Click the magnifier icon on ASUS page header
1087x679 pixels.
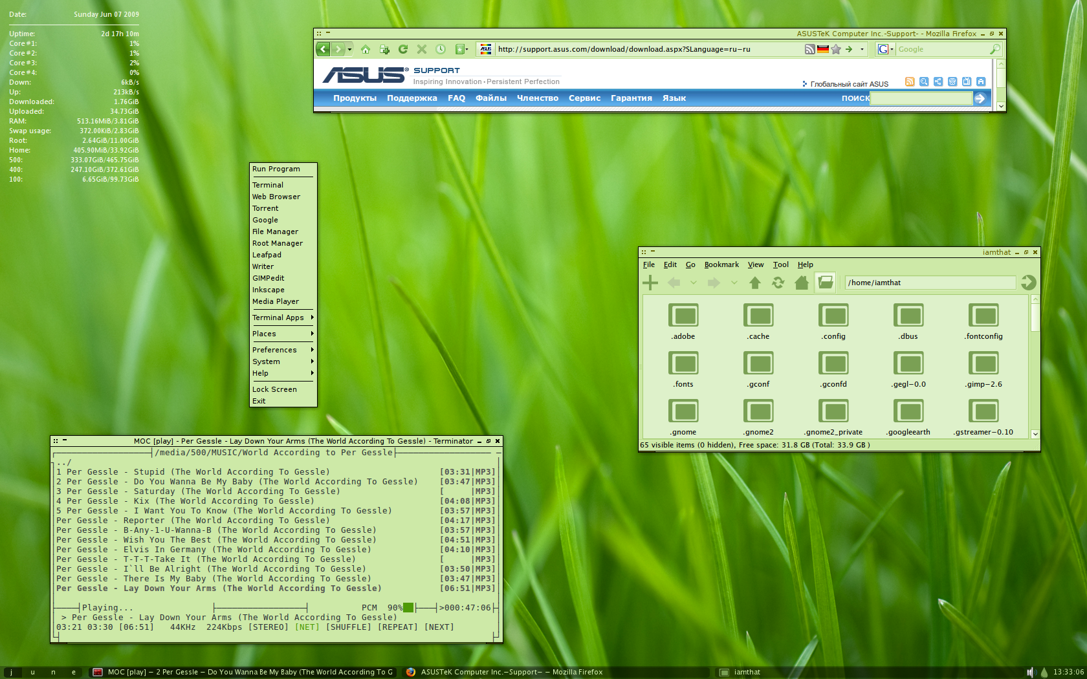(x=924, y=81)
